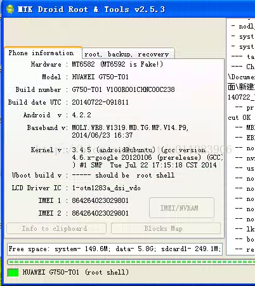Select build number G750-T01 V100R001CHNC00C238
This screenshot has width=255, height=286.
coord(123,89)
